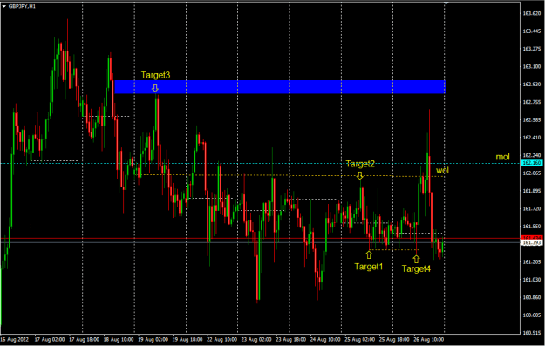
Task: Click the 25 Aug 18:00 time label
Action: point(394,339)
